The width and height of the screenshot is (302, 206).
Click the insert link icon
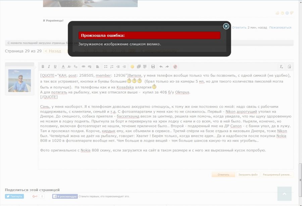tap(84, 67)
